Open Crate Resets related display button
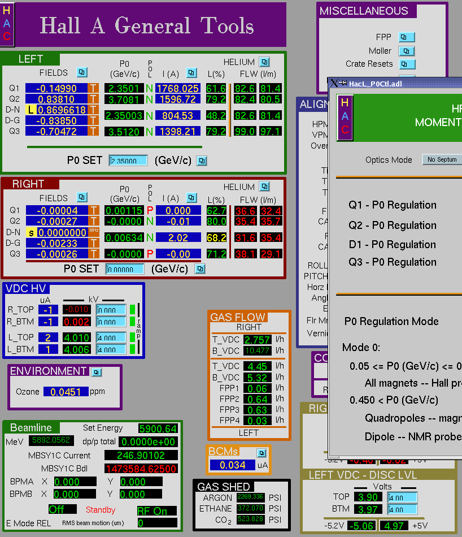The image size is (462, 537). pyautogui.click(x=407, y=64)
